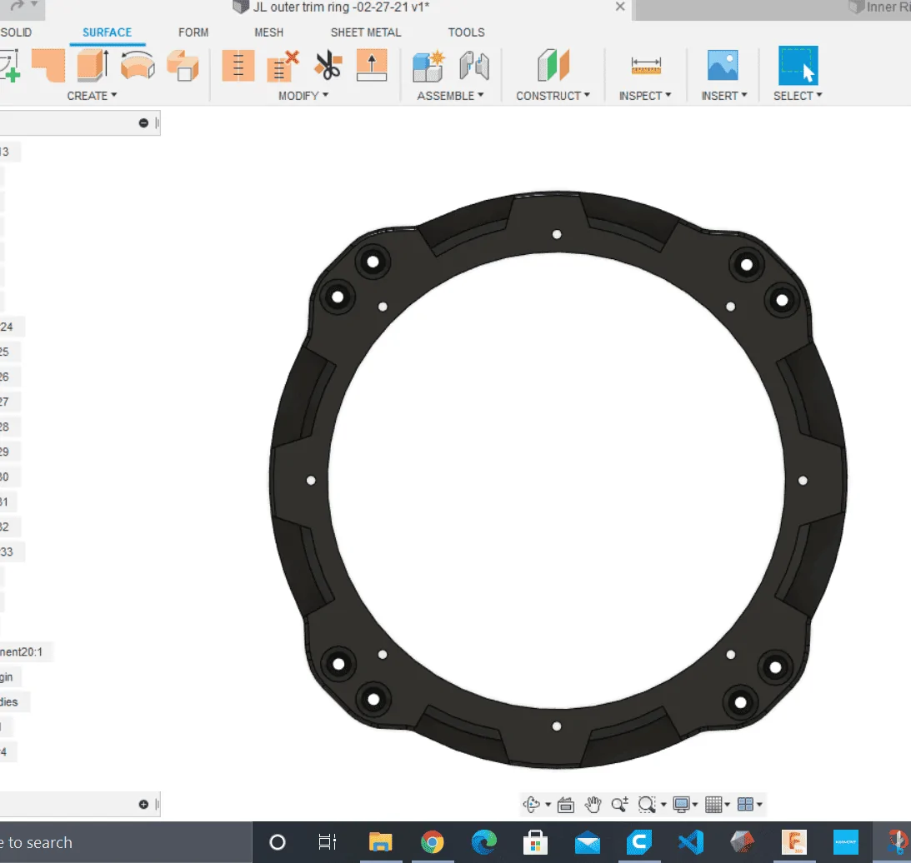
Task: Open the MESH tab
Action: pos(269,32)
